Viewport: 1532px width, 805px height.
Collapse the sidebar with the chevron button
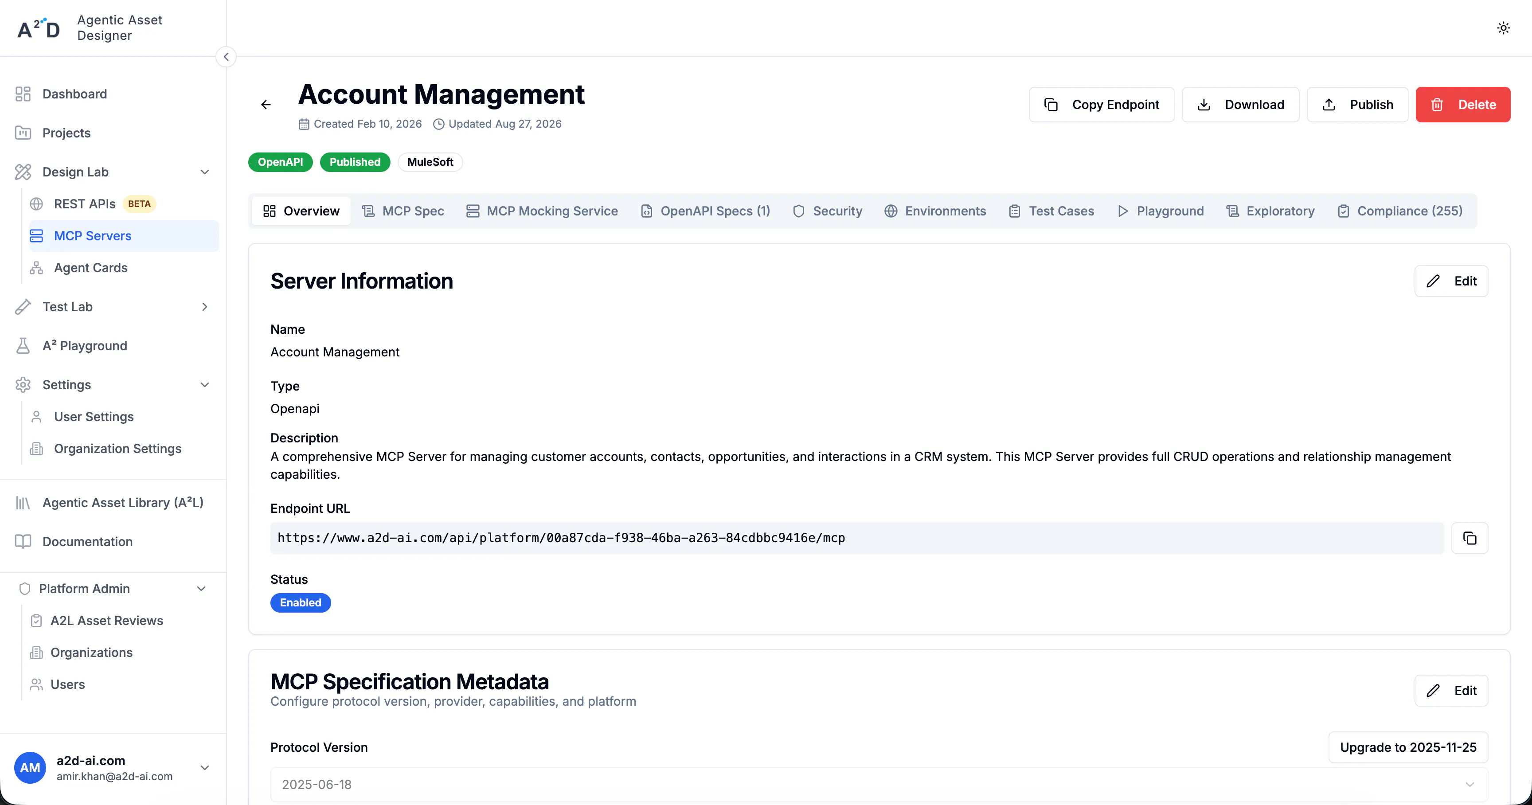click(x=226, y=57)
